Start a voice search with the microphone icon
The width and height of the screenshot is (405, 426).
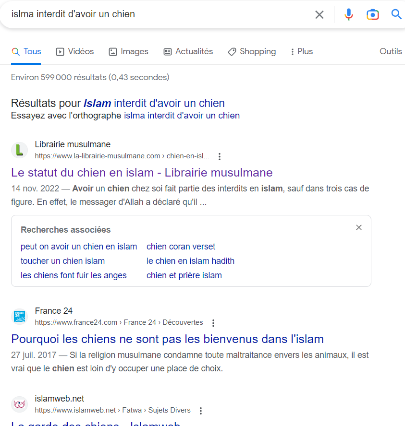point(348,14)
